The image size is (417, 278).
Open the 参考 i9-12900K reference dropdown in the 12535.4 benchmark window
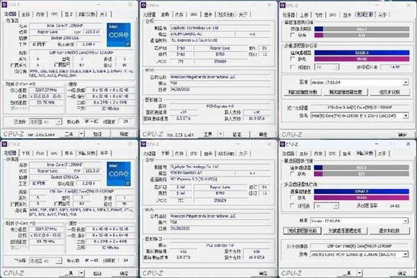[359, 116]
